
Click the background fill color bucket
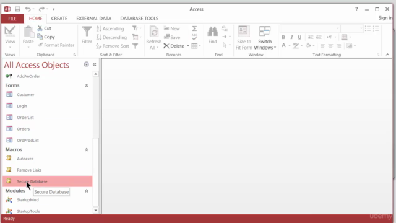pyautogui.click(x=308, y=45)
